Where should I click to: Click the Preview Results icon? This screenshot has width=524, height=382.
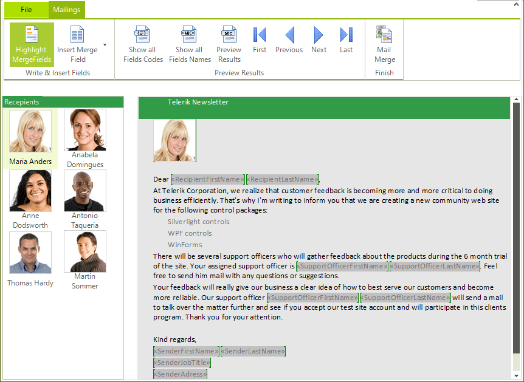tap(229, 34)
